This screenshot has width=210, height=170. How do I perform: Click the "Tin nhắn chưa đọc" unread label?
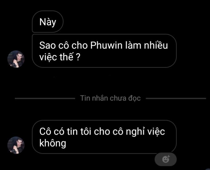coord(110,98)
